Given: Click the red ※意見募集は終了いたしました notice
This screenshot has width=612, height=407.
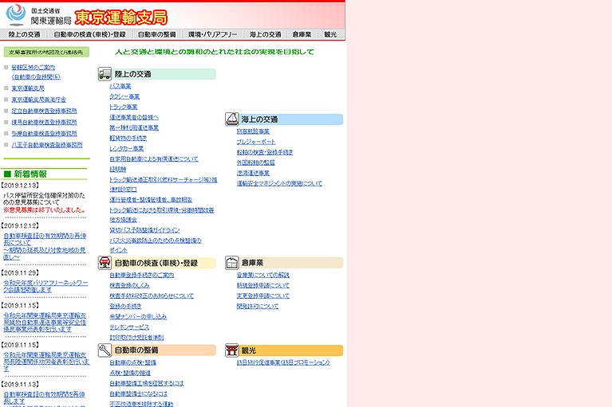Looking at the screenshot, I should pyautogui.click(x=45, y=210).
